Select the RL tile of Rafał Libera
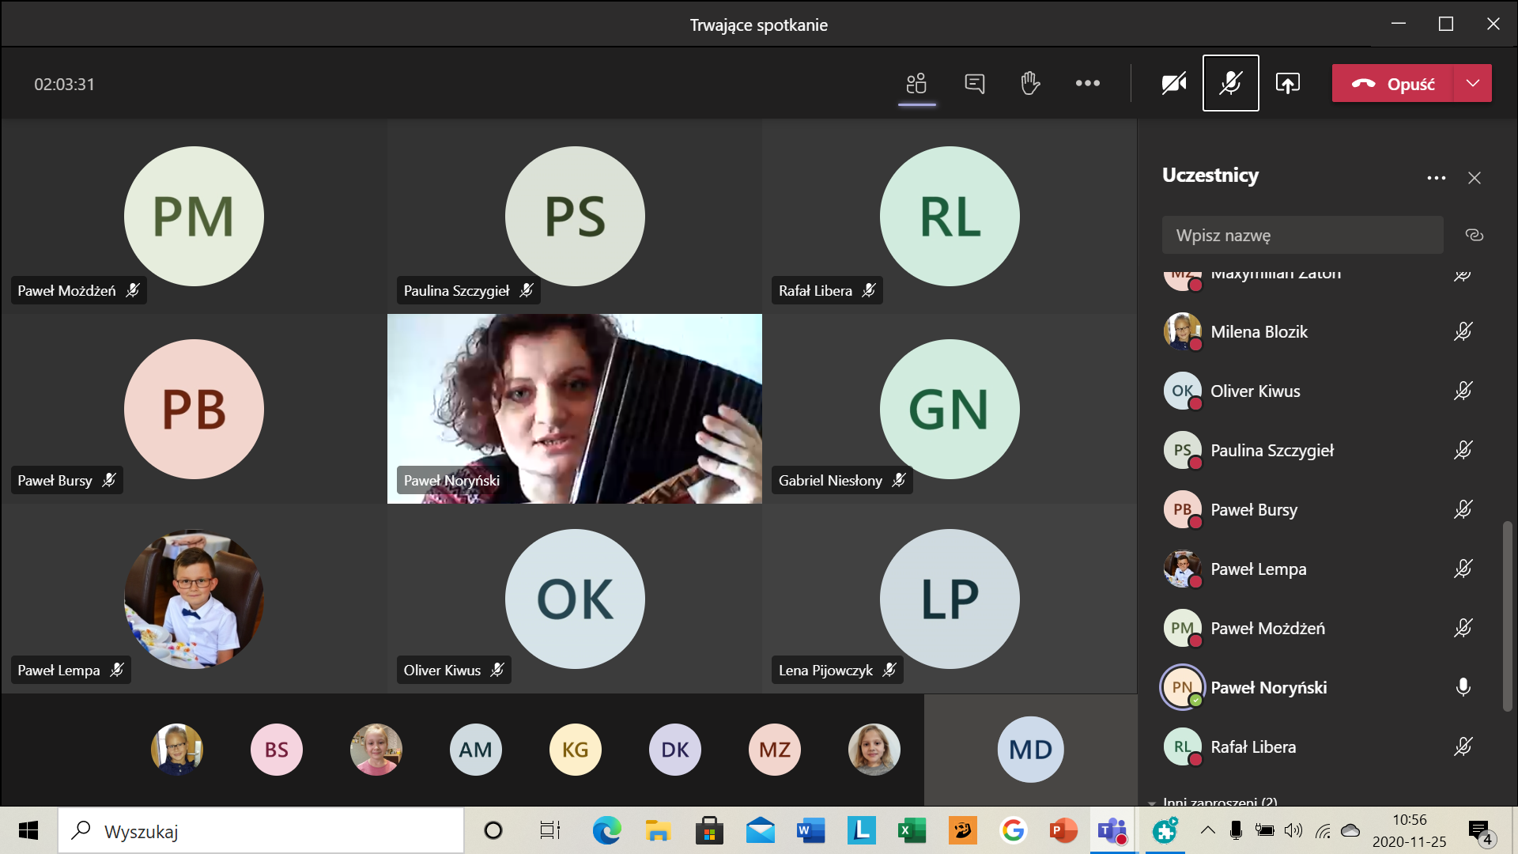 (x=950, y=216)
